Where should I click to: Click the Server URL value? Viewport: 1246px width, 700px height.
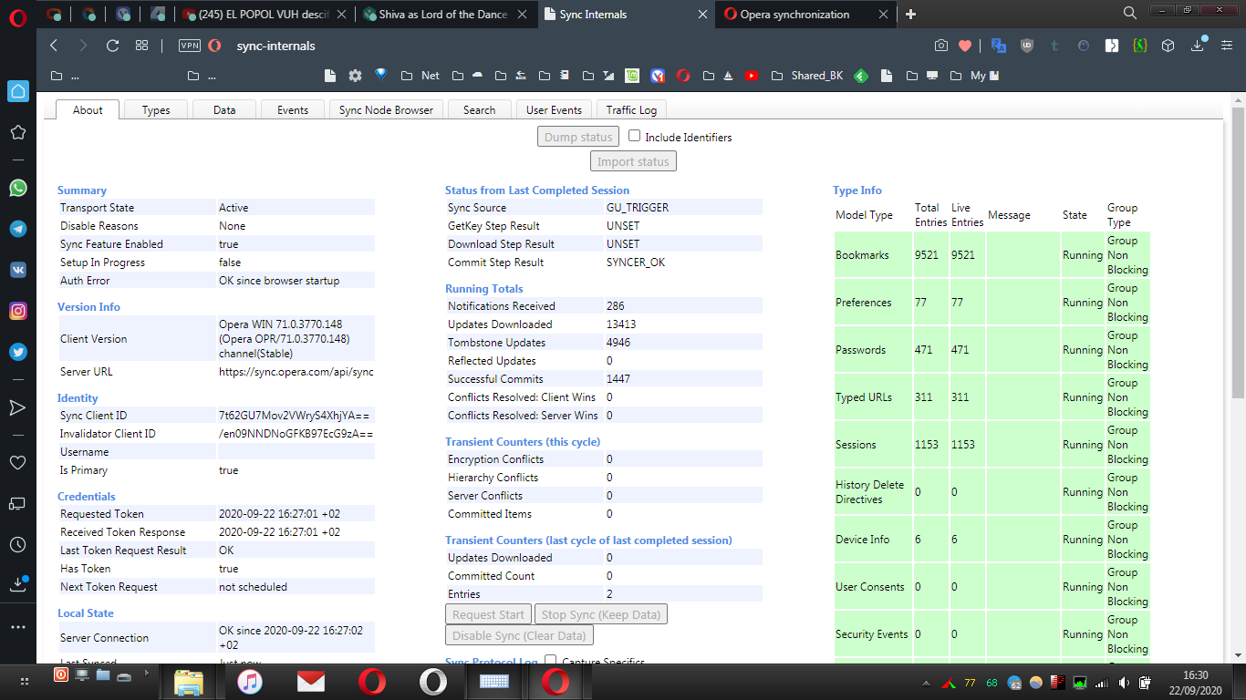[x=296, y=372]
